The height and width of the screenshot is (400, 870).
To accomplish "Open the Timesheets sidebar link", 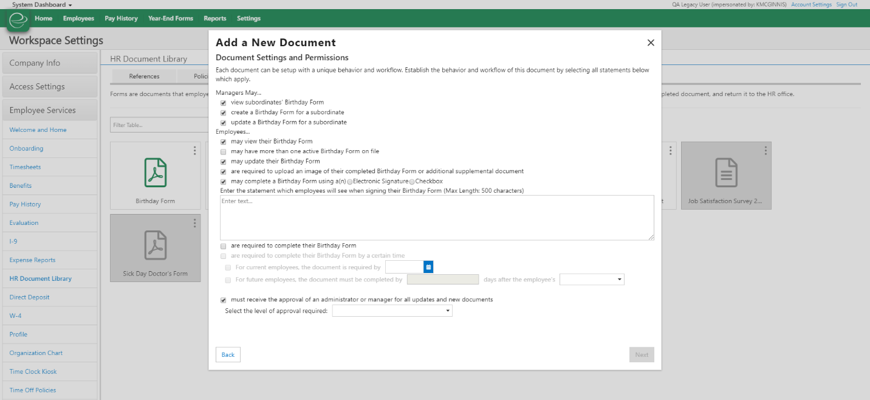I will point(26,167).
